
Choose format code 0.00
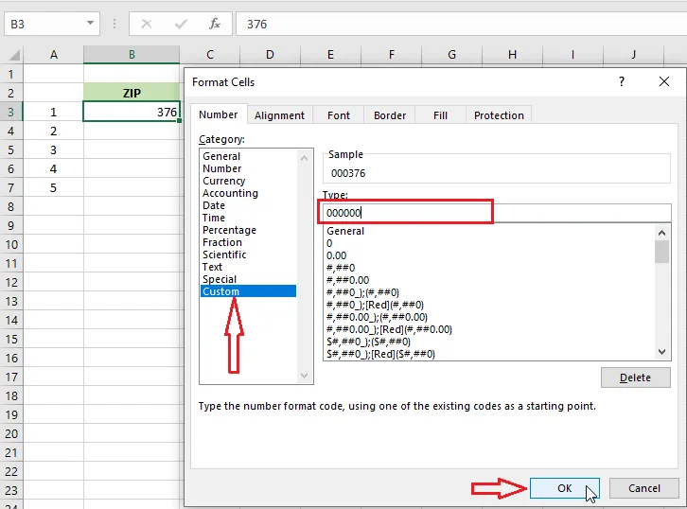pyautogui.click(x=489, y=255)
